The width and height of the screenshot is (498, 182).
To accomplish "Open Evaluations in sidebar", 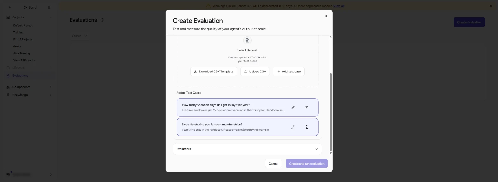I will (x=29, y=76).
